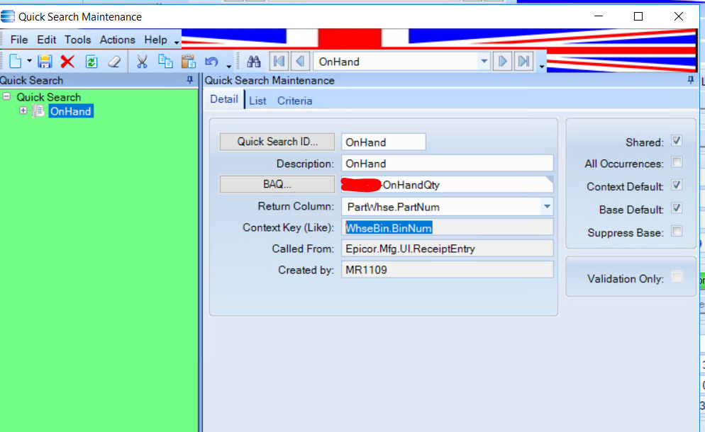Toggle the Context Default checkbox
The image size is (705, 432).
click(x=676, y=185)
